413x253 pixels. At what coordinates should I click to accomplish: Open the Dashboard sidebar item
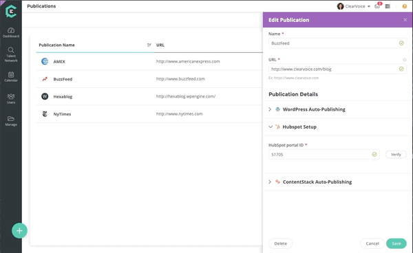click(11, 32)
